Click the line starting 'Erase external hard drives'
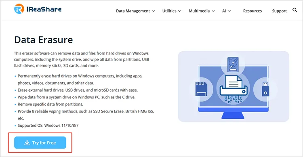This screenshot has width=303, height=157. click(78, 90)
